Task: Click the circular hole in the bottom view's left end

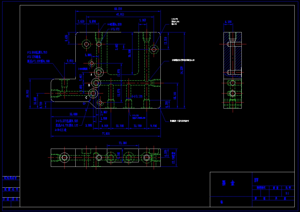Action: click(64, 157)
